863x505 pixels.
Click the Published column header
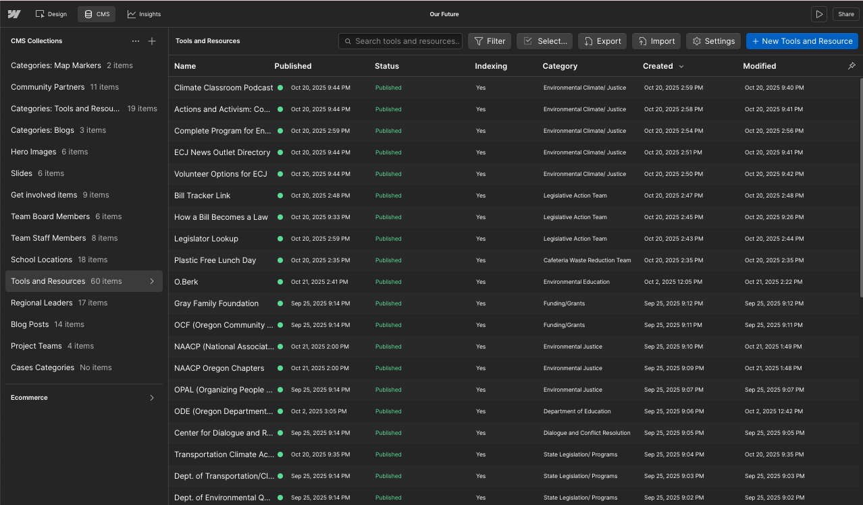tap(293, 66)
